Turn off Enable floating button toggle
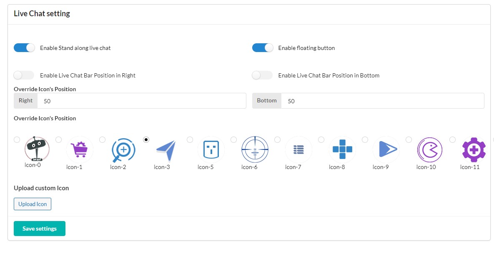494x261 pixels. 263,48
